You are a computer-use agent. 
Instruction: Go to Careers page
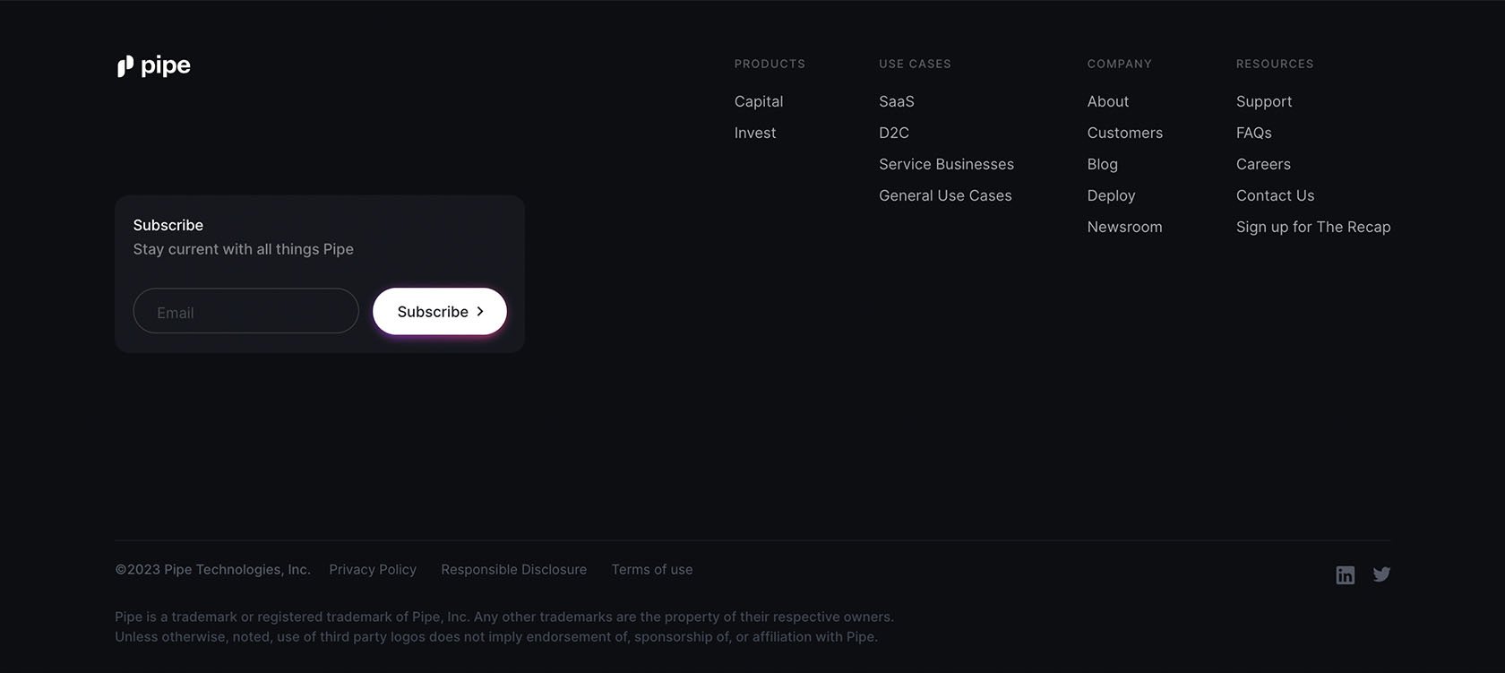click(1263, 164)
